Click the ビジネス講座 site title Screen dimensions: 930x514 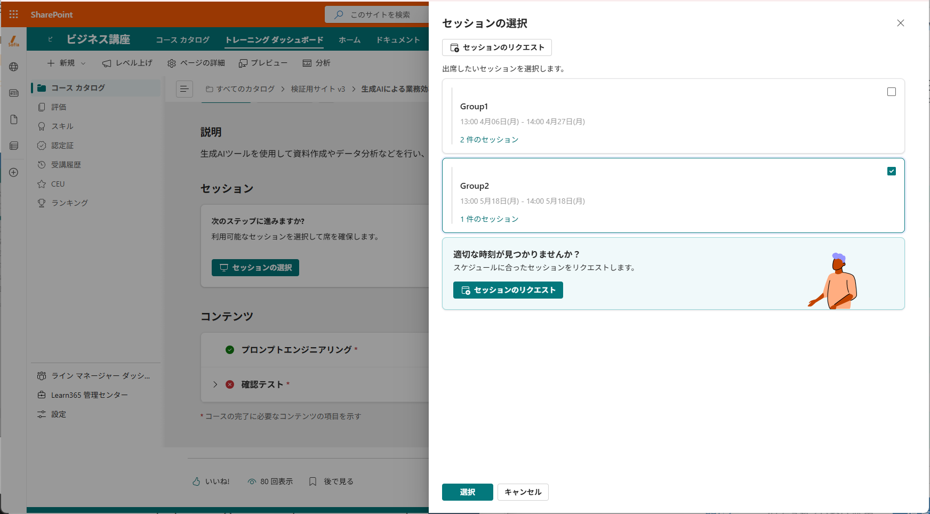(x=98, y=39)
